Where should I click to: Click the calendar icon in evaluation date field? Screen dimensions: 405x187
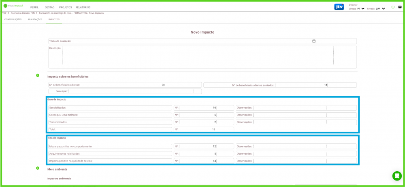(x=314, y=41)
